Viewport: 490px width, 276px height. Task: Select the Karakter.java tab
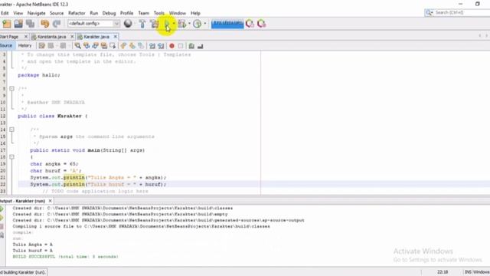(x=96, y=37)
